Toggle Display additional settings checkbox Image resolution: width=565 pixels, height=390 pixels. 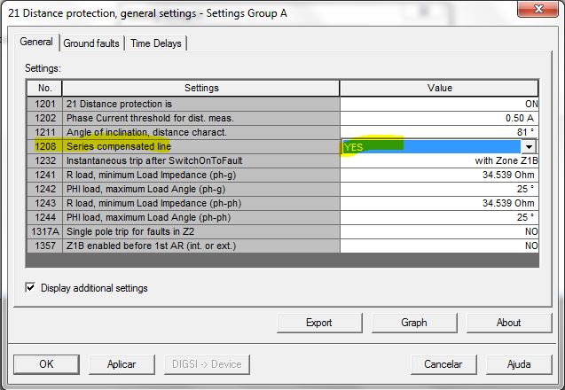click(31, 288)
